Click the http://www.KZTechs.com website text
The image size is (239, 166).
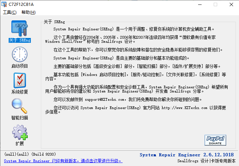[184, 108]
